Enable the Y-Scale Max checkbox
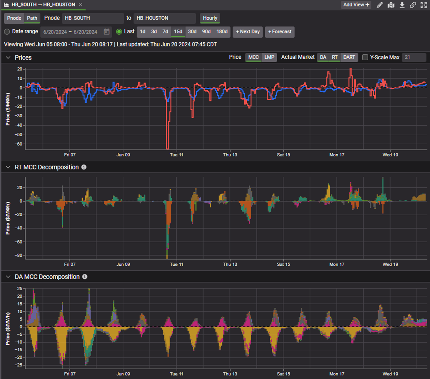Screen dimensions: 430x379 pos(365,57)
